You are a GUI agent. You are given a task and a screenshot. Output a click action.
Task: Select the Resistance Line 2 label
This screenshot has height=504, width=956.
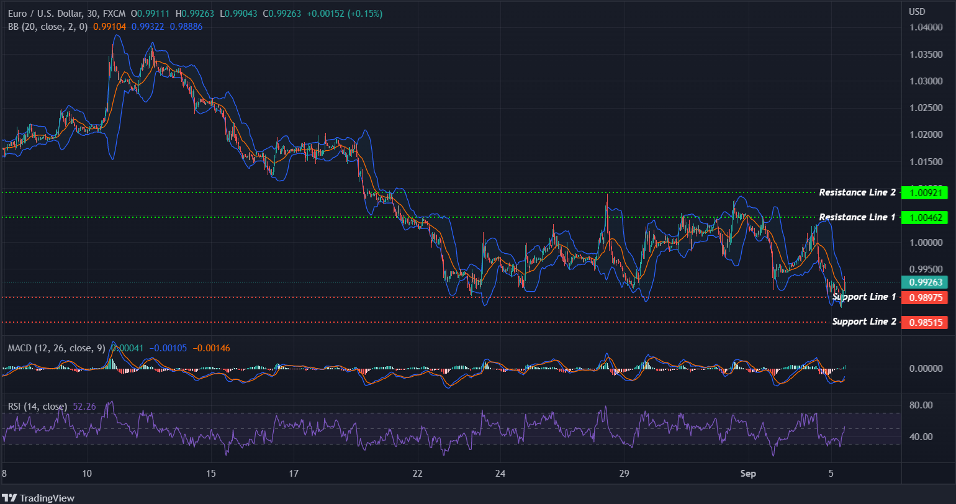click(857, 192)
